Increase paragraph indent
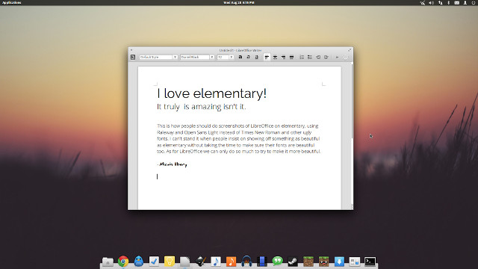Screen dimensions: 478x269 point(326,57)
